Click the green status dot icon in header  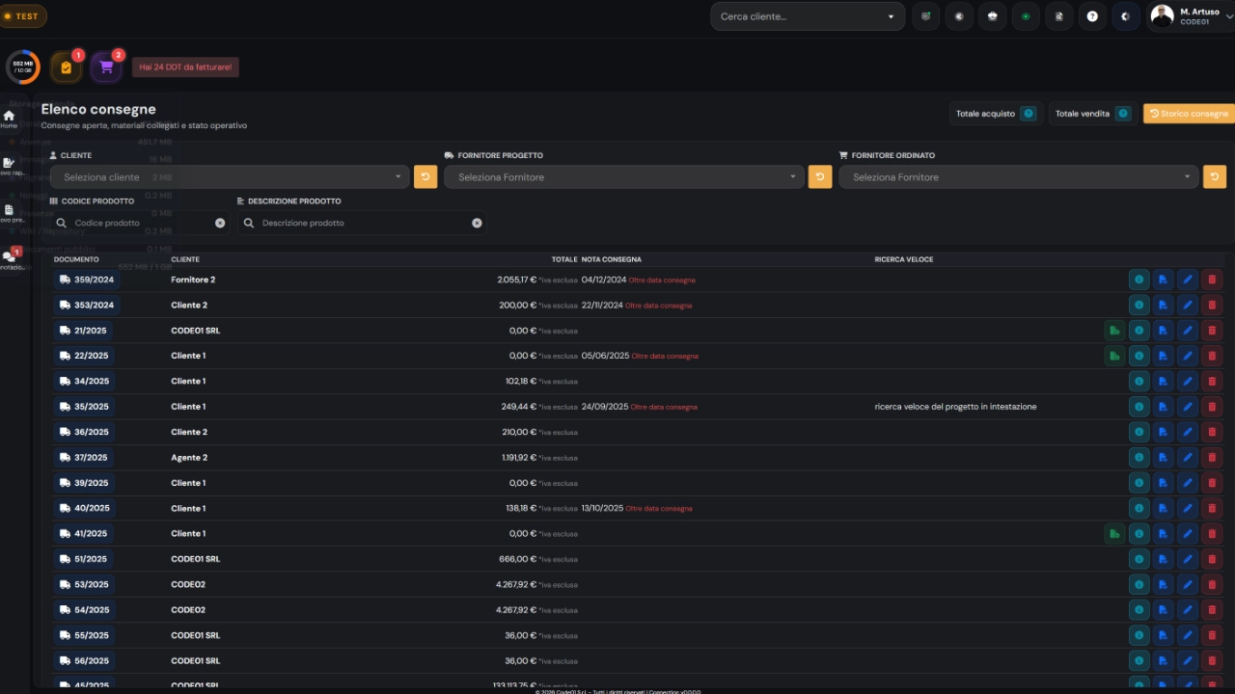pos(1026,16)
